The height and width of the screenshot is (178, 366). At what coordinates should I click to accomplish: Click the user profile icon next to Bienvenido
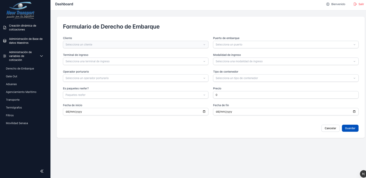pyautogui.click(x=328, y=4)
